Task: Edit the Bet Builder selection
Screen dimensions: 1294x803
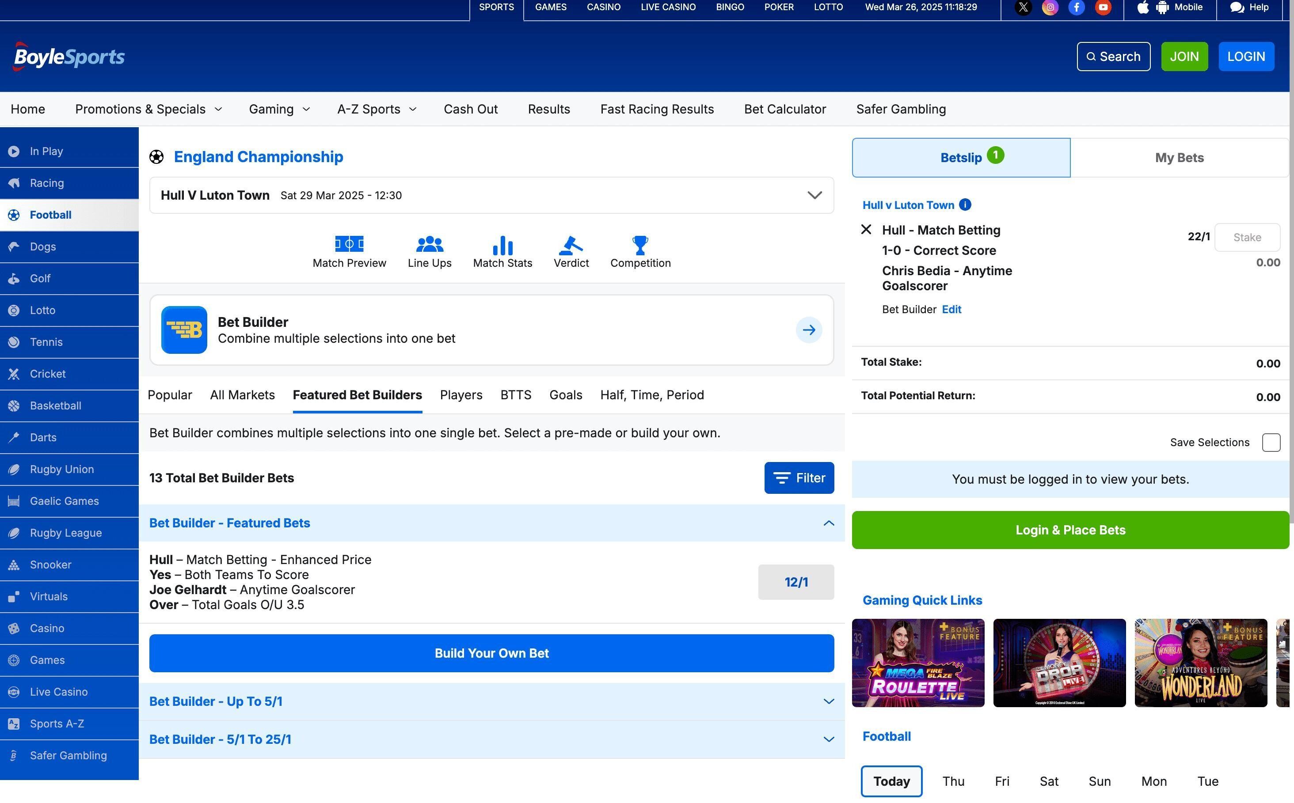Action: pyautogui.click(x=951, y=310)
